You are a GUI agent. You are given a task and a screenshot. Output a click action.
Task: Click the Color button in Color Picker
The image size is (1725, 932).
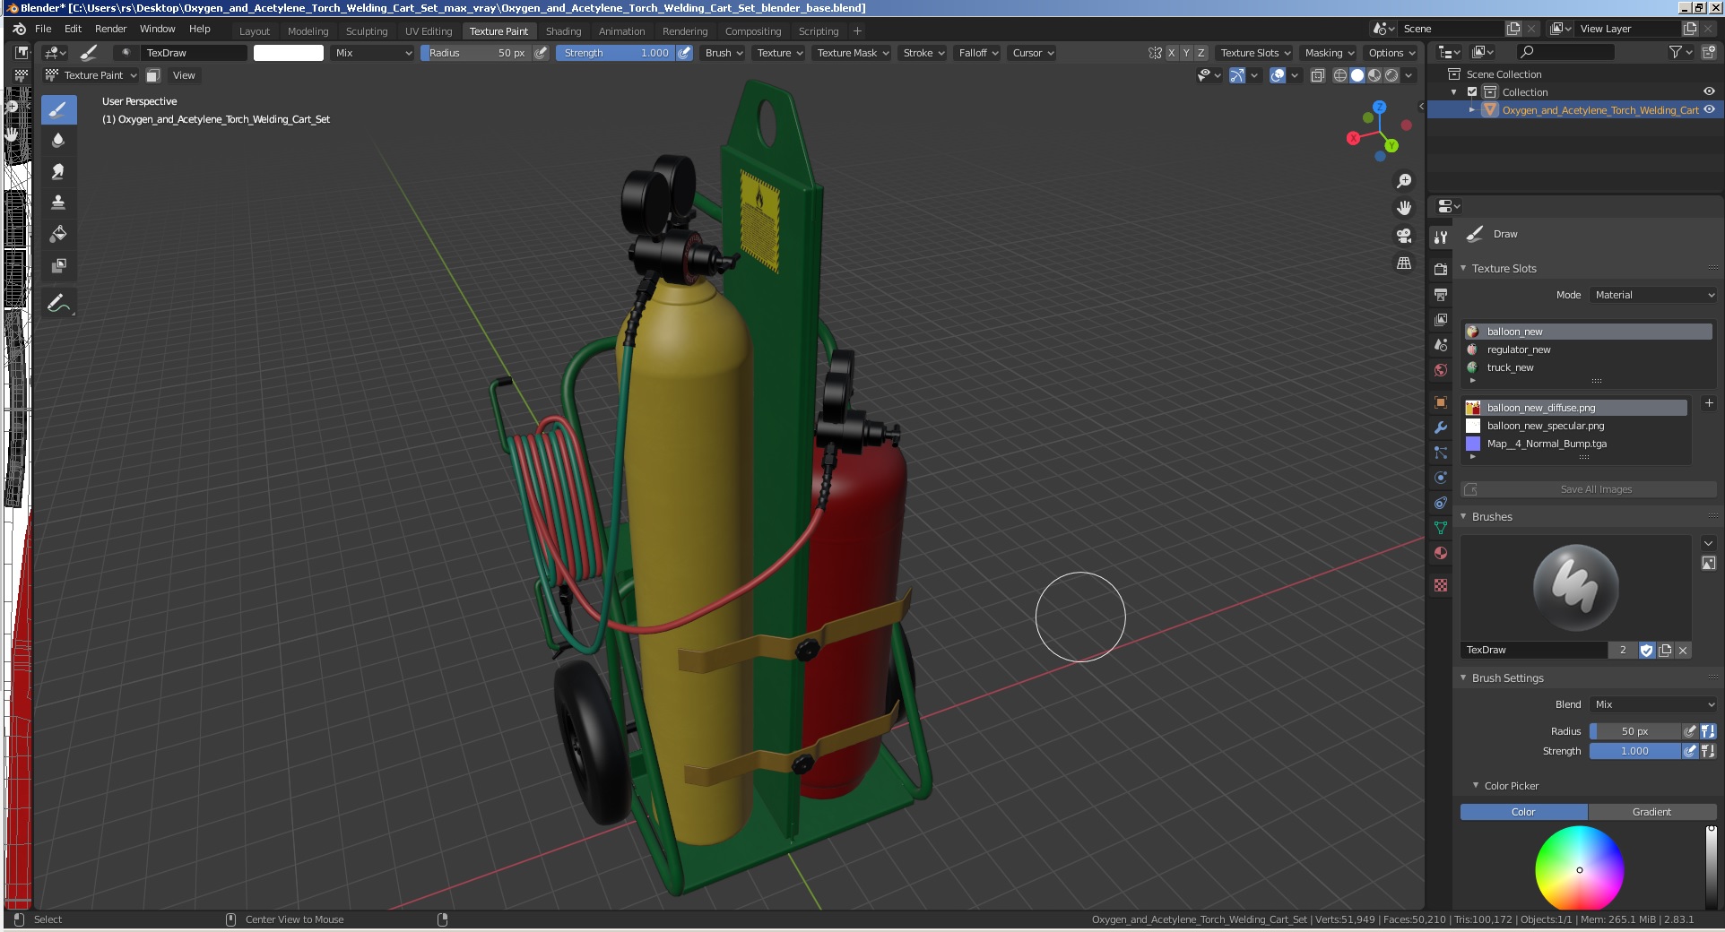point(1523,812)
